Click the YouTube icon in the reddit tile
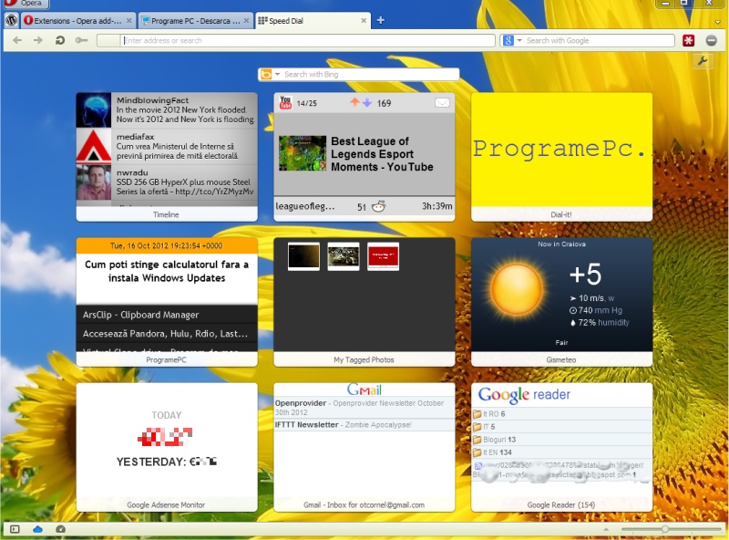729x540 pixels. pyautogui.click(x=285, y=102)
